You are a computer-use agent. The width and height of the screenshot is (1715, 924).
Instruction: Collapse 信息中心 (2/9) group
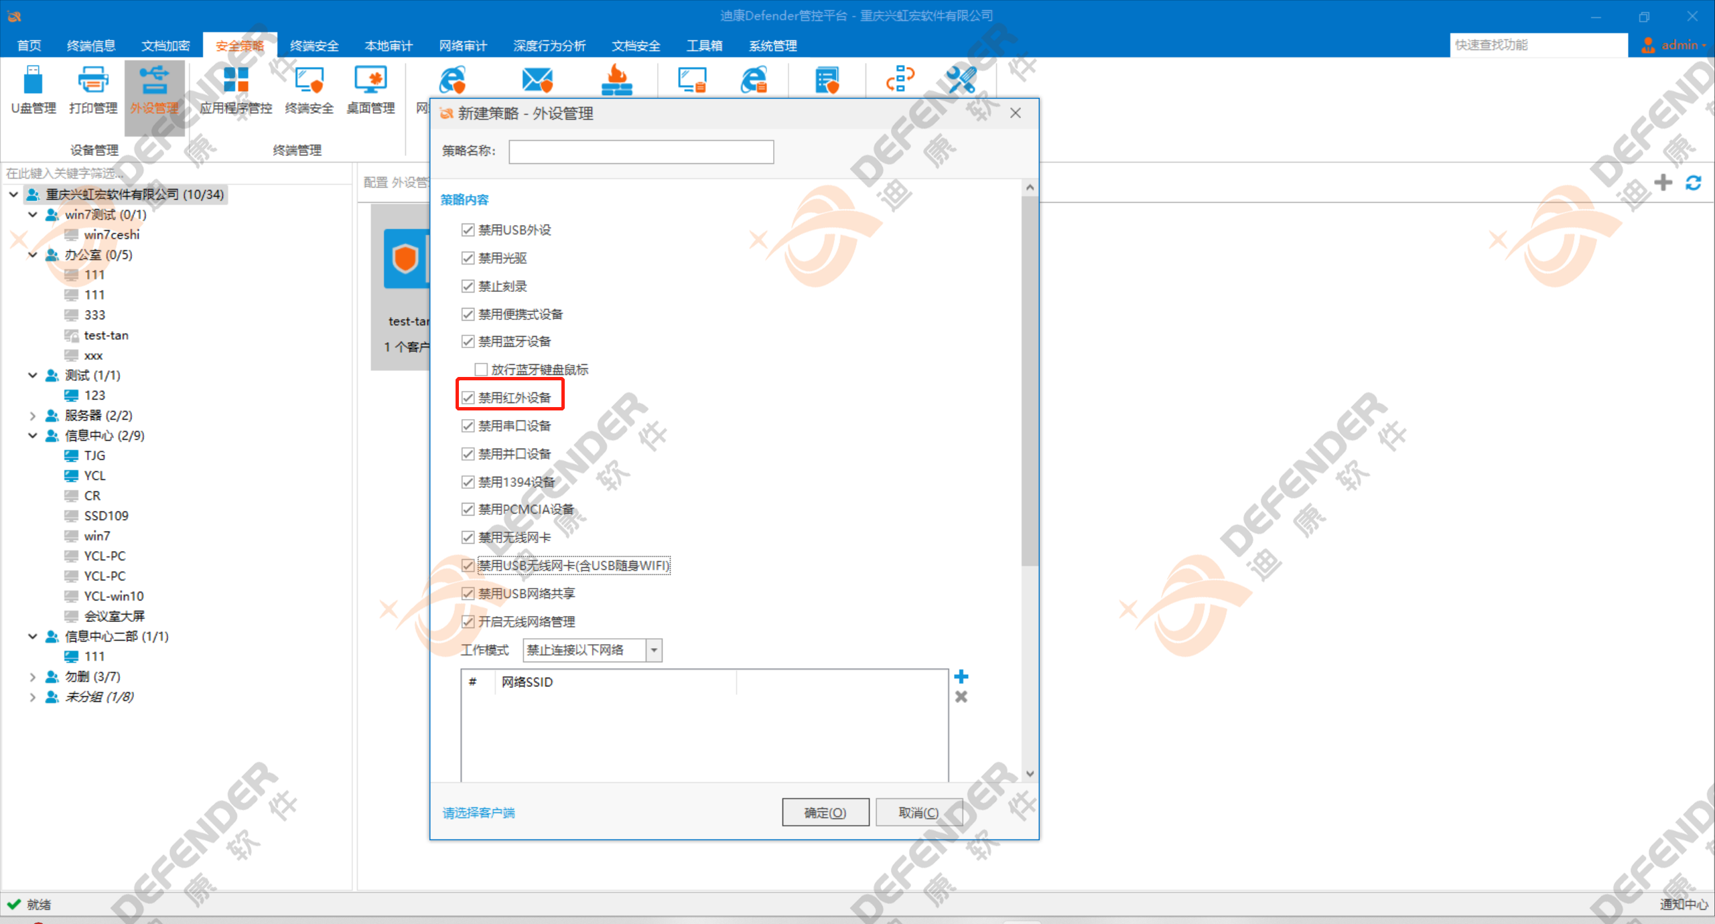pos(32,435)
